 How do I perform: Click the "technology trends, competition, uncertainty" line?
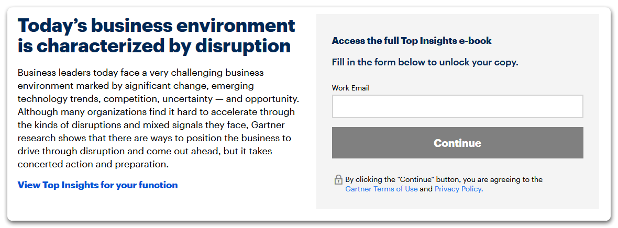click(x=159, y=99)
